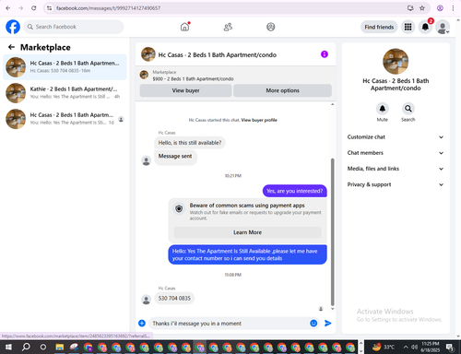Open the Kathie apartment conversation
Viewport: 461px width, 354px height.
click(65, 93)
